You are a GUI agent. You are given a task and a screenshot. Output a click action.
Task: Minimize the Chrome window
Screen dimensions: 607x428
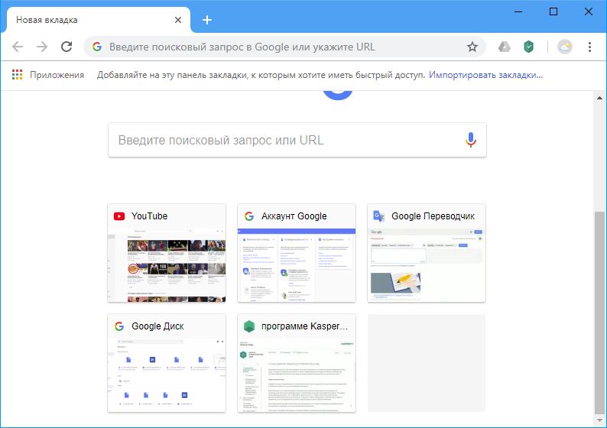click(518, 11)
